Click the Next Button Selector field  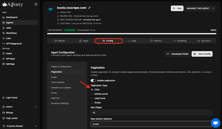pyautogui.click(x=152, y=124)
